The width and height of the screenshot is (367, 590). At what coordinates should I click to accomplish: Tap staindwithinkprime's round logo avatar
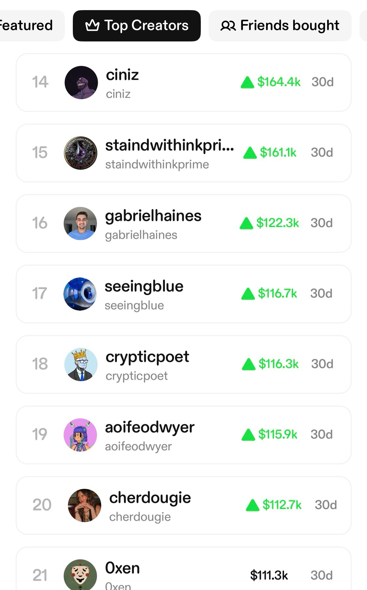click(80, 153)
